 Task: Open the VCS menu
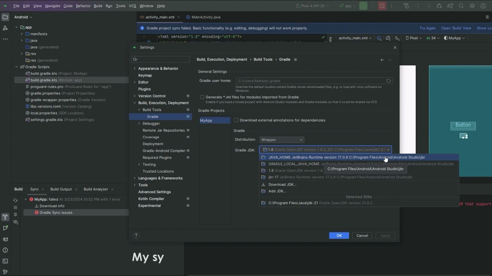click(132, 6)
